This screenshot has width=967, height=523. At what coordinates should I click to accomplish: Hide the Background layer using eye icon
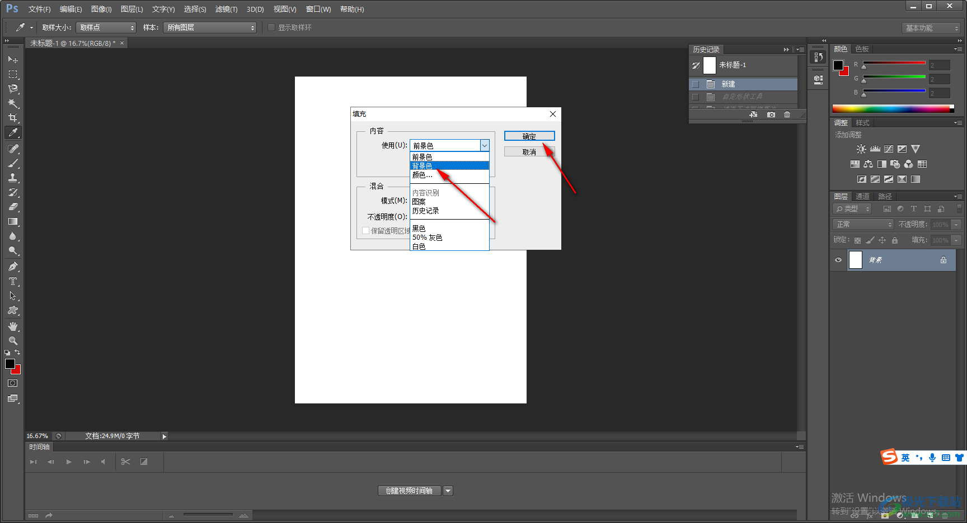point(838,260)
